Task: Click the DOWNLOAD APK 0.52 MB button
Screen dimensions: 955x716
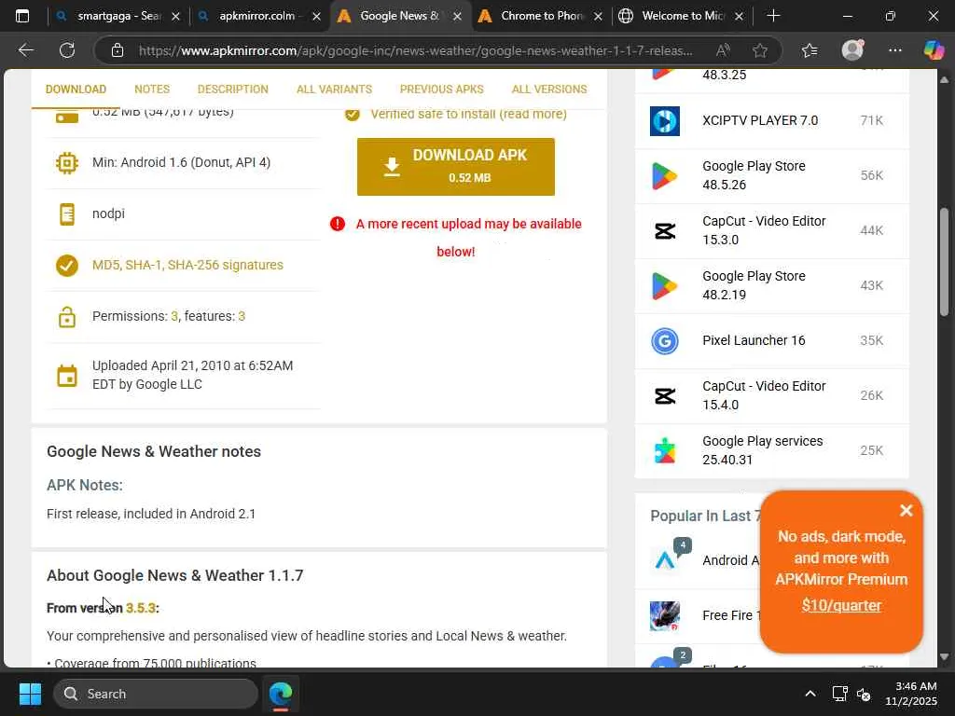Action: coord(455,167)
